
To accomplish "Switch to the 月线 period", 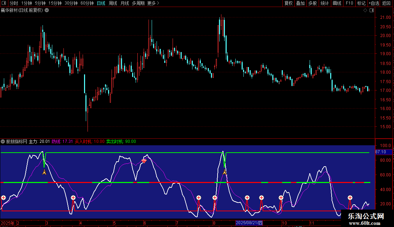I will coord(124,3).
